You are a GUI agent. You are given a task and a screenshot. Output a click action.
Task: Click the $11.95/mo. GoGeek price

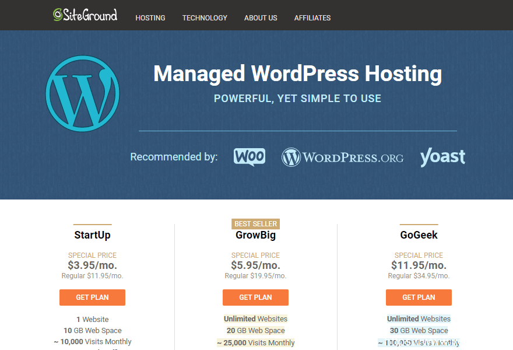point(419,265)
